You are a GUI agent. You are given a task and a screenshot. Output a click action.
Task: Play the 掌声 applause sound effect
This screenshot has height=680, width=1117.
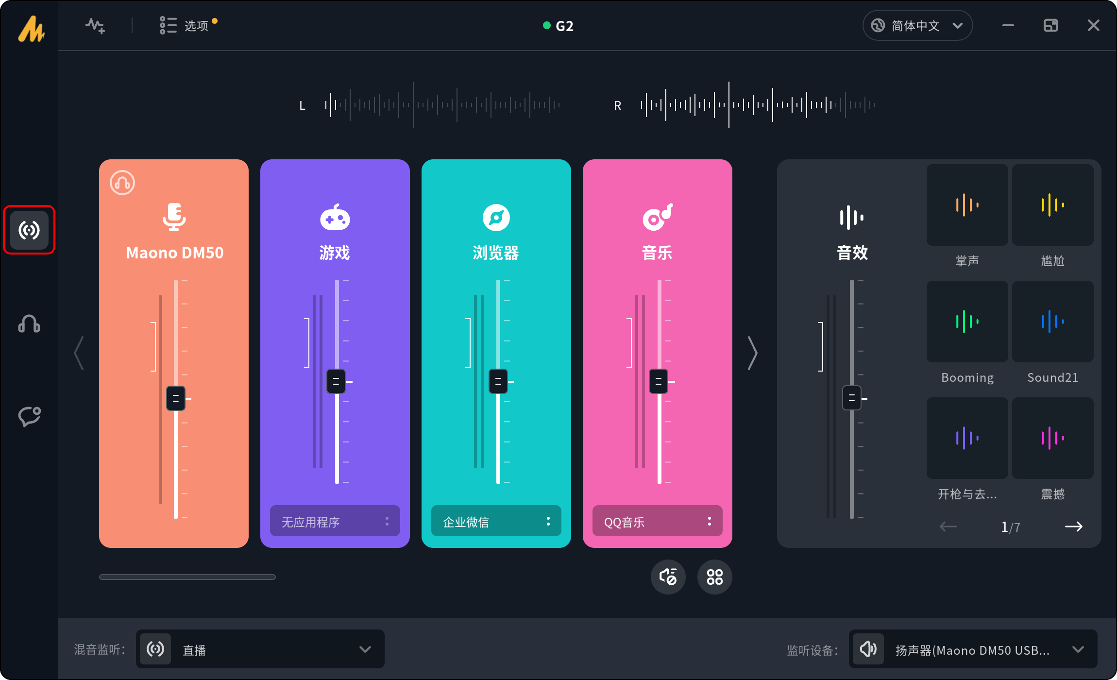(x=967, y=205)
